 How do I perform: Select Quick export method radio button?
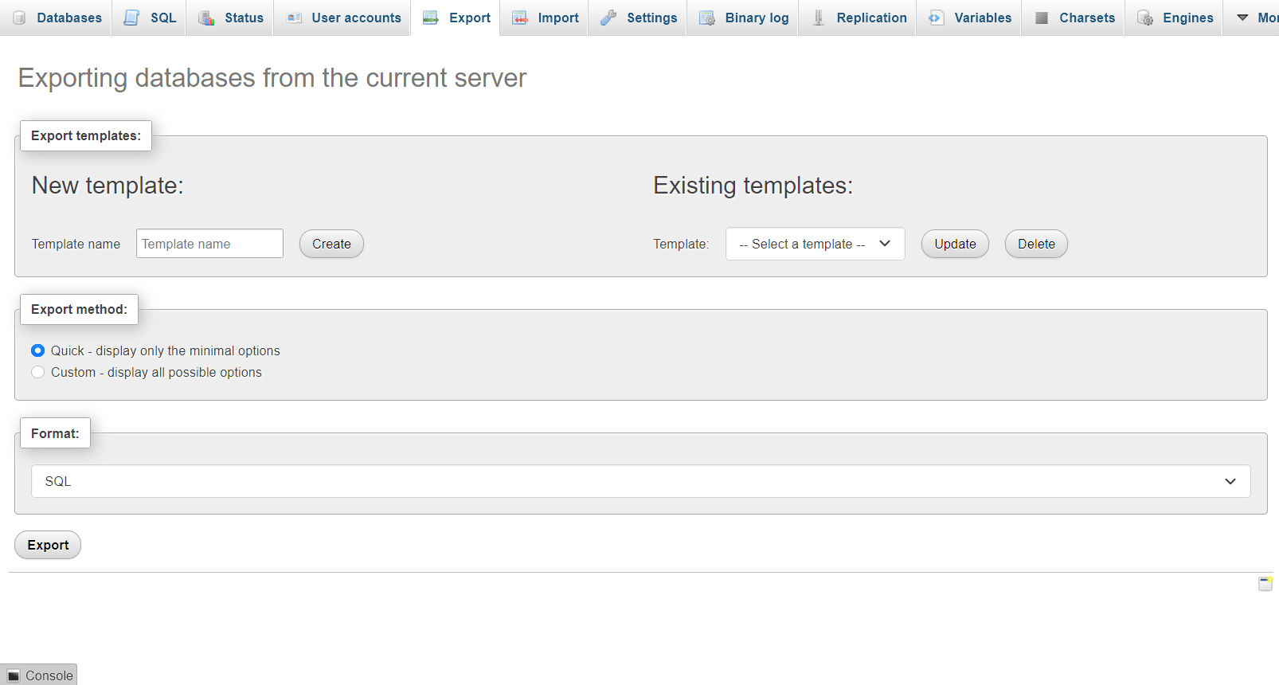click(x=37, y=350)
